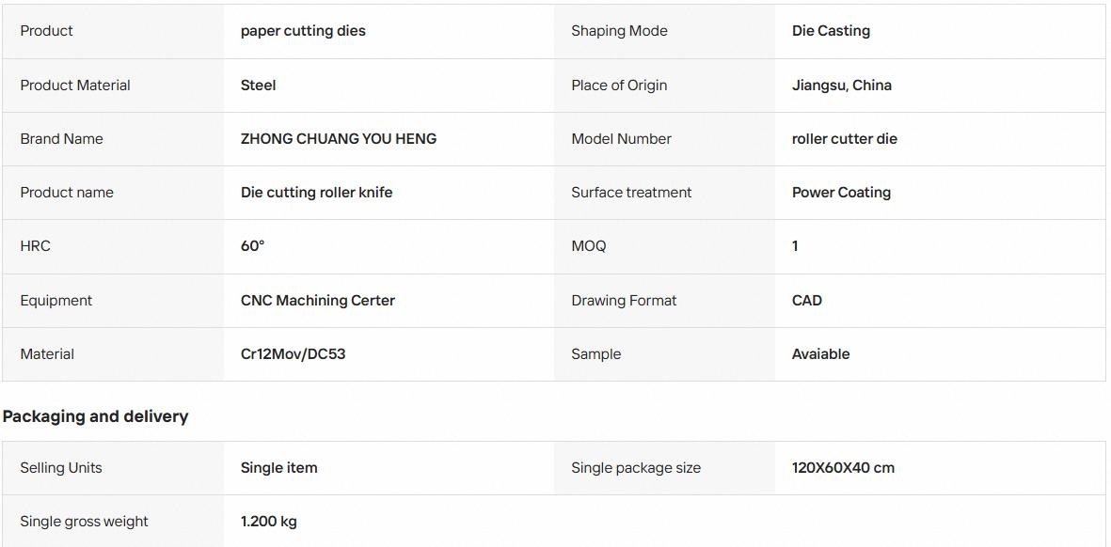The width and height of the screenshot is (1111, 547).
Task: Click the 'Surface treatment' label cell
Action: (664, 193)
